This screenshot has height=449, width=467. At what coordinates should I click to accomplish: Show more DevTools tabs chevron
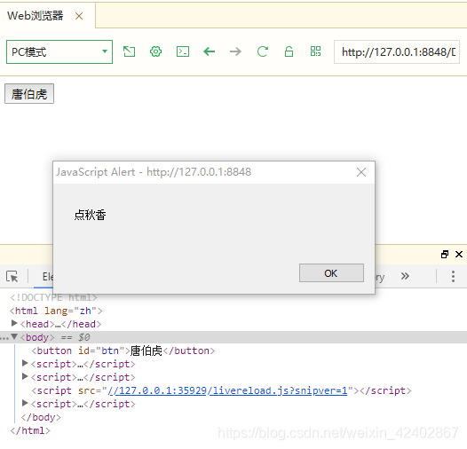click(405, 276)
